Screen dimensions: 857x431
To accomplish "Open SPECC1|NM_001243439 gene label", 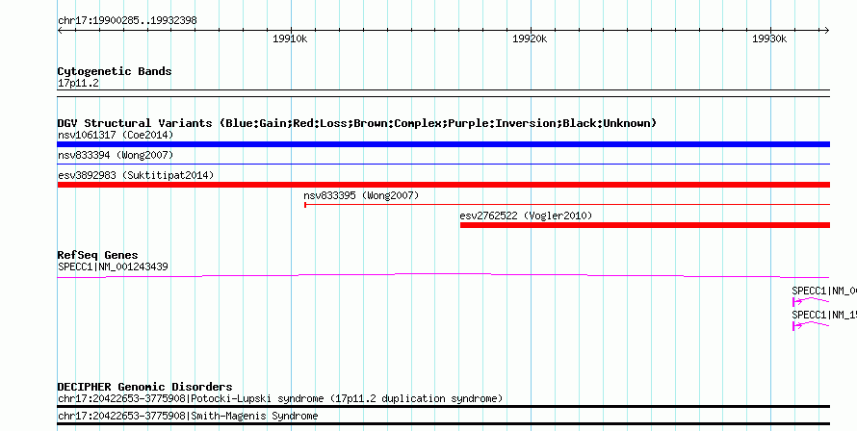I will click(113, 267).
